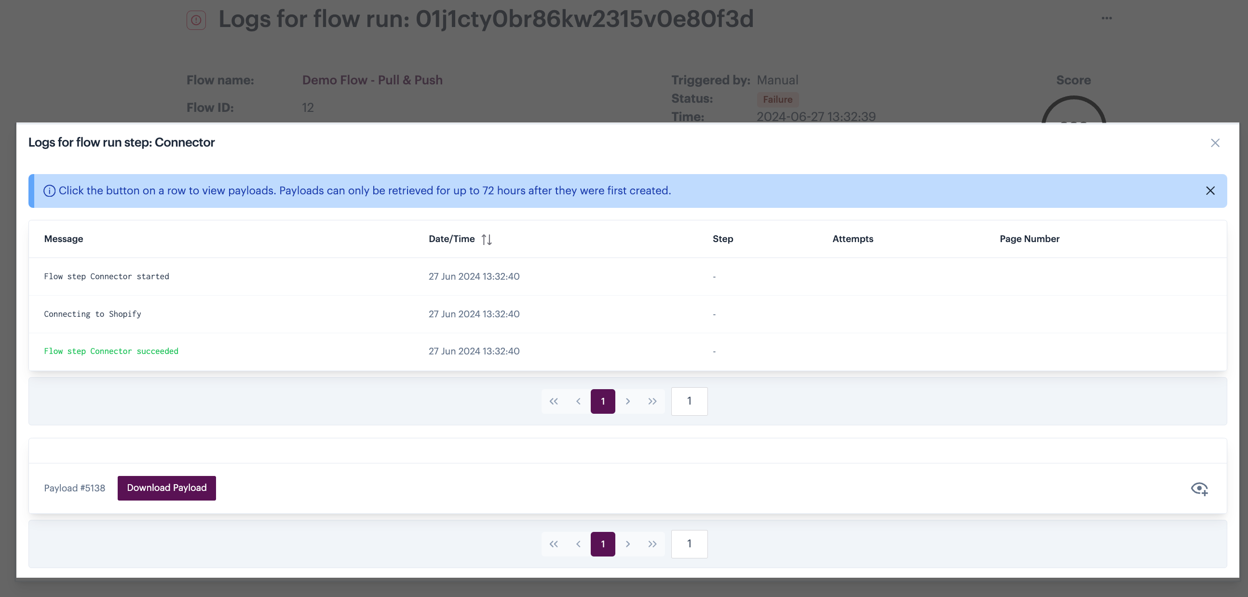The width and height of the screenshot is (1248, 597).
Task: Select 'Flow step Connector started' row
Action: (627, 277)
